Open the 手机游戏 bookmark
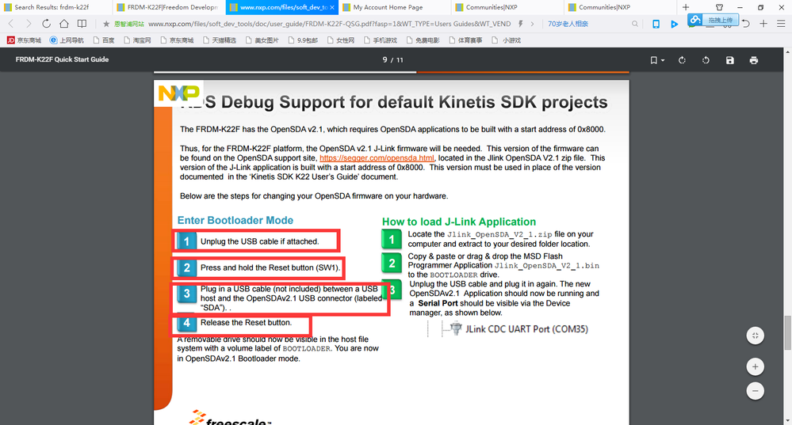Image resolution: width=792 pixels, height=425 pixels. click(381, 40)
